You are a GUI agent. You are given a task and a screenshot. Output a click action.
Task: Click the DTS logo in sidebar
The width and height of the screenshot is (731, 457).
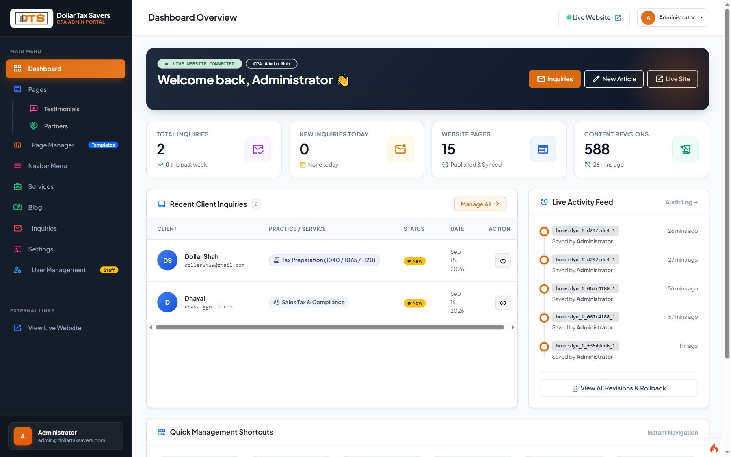(x=32, y=18)
